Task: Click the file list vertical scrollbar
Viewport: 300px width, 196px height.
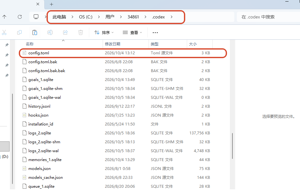Action: click(x=232, y=146)
